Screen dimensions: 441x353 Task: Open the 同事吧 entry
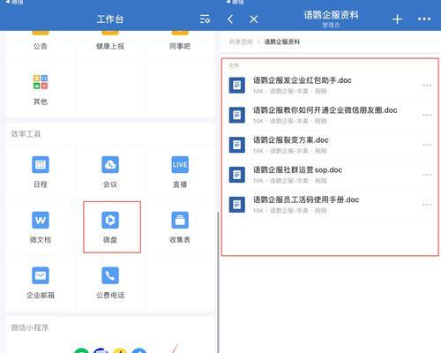[180, 46]
